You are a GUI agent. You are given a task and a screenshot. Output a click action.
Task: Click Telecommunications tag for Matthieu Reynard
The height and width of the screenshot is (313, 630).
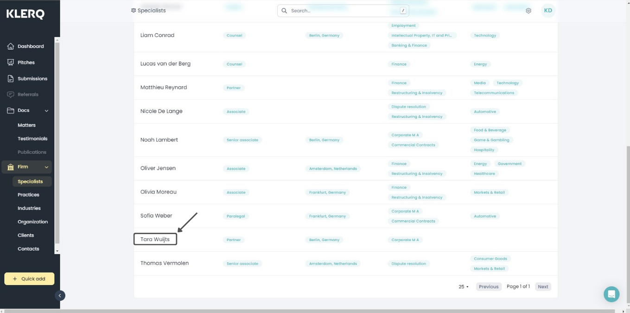coord(494,93)
